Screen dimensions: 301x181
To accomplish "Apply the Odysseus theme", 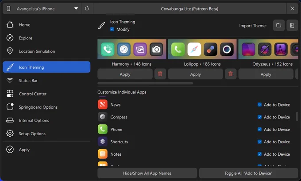I will point(266,74).
